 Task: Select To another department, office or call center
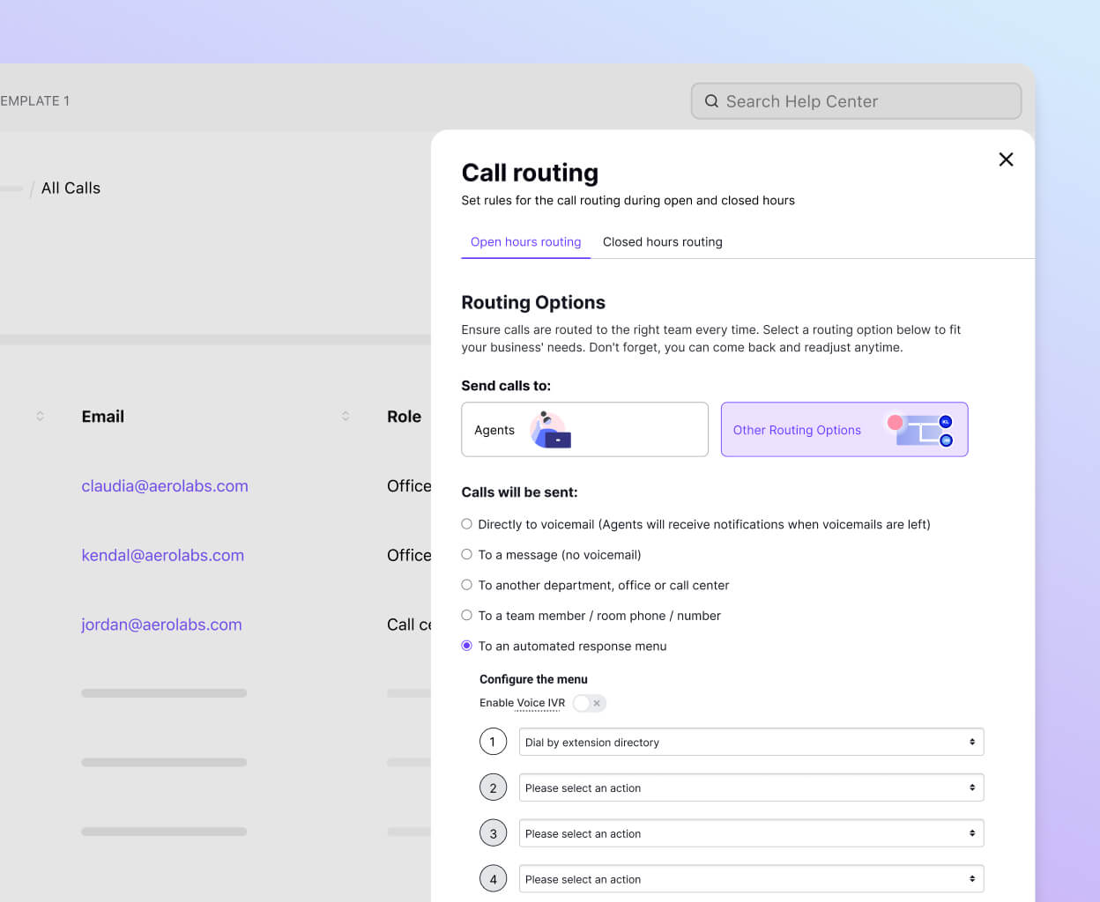466,584
